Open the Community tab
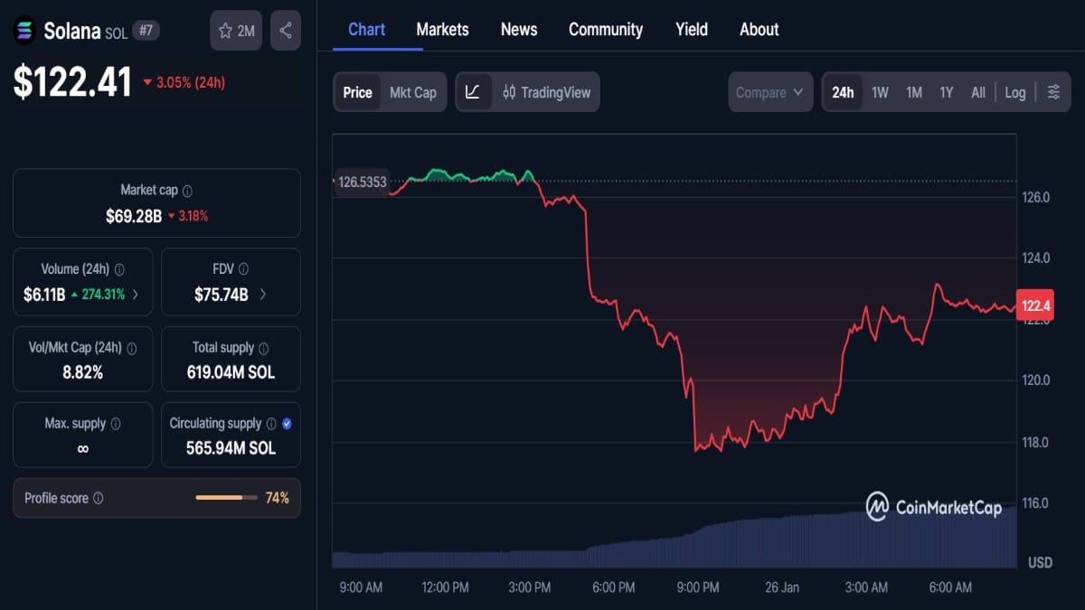Viewport: 1085px width, 610px height. tap(606, 30)
